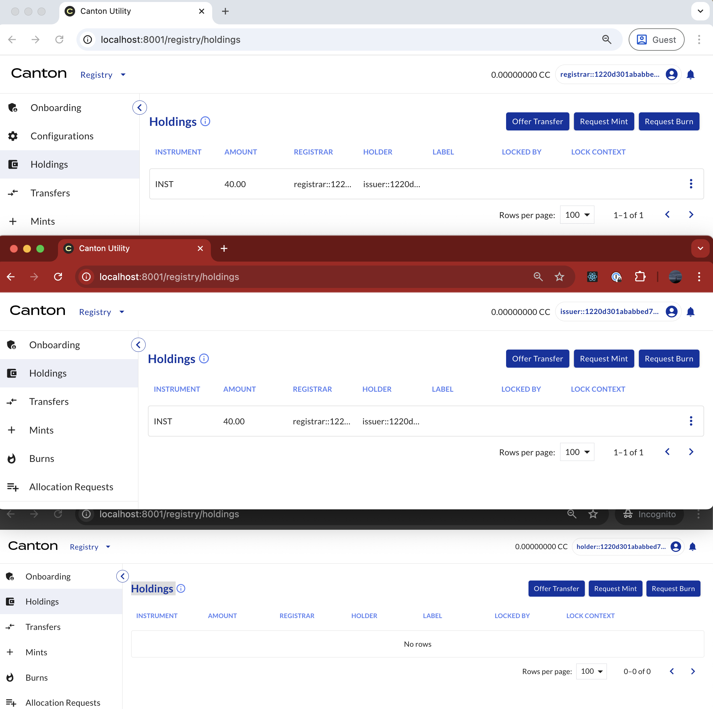713x709 pixels.
Task: Click Request Burn in holder window
Action: point(673,589)
